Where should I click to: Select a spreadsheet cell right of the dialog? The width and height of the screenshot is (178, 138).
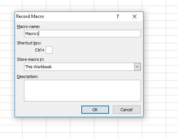coord(154,62)
